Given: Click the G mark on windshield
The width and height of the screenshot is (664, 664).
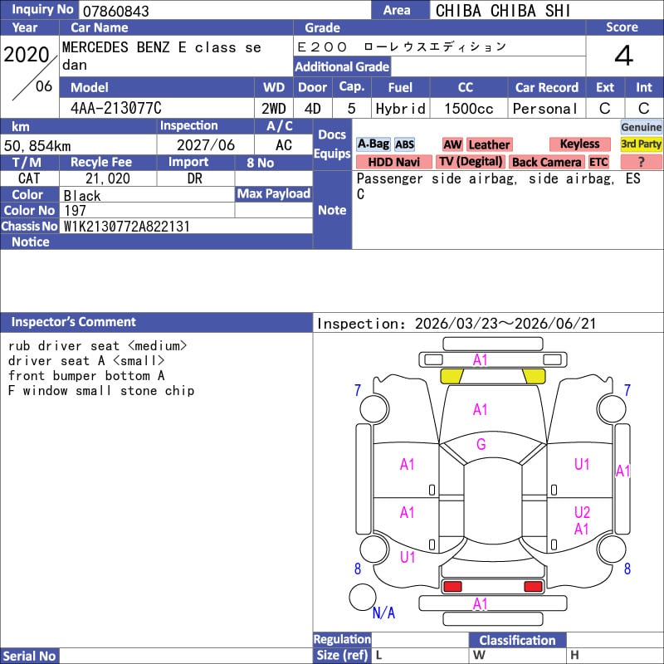Looking at the screenshot, I should coord(481,445).
